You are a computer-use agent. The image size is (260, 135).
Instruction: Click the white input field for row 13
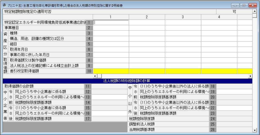tap(110, 97)
